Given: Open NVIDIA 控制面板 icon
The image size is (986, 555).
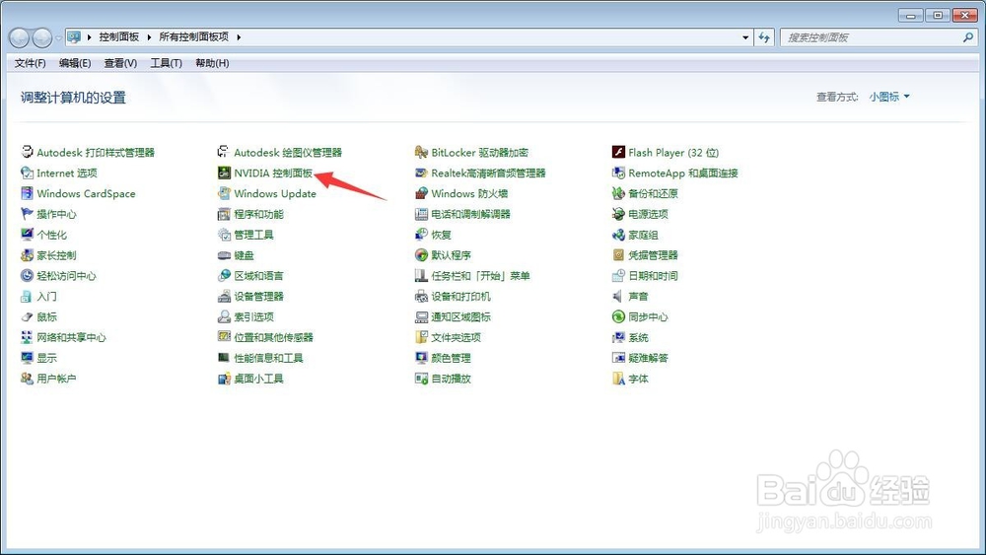Looking at the screenshot, I should tap(224, 173).
